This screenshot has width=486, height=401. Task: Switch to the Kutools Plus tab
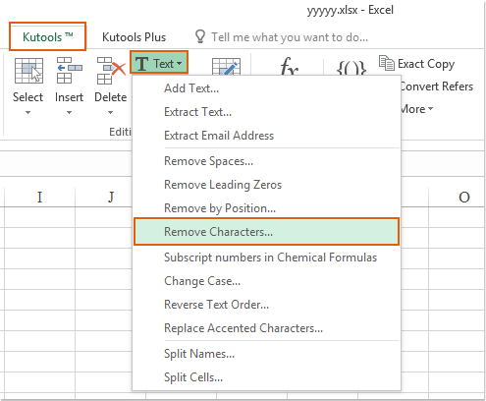click(134, 37)
